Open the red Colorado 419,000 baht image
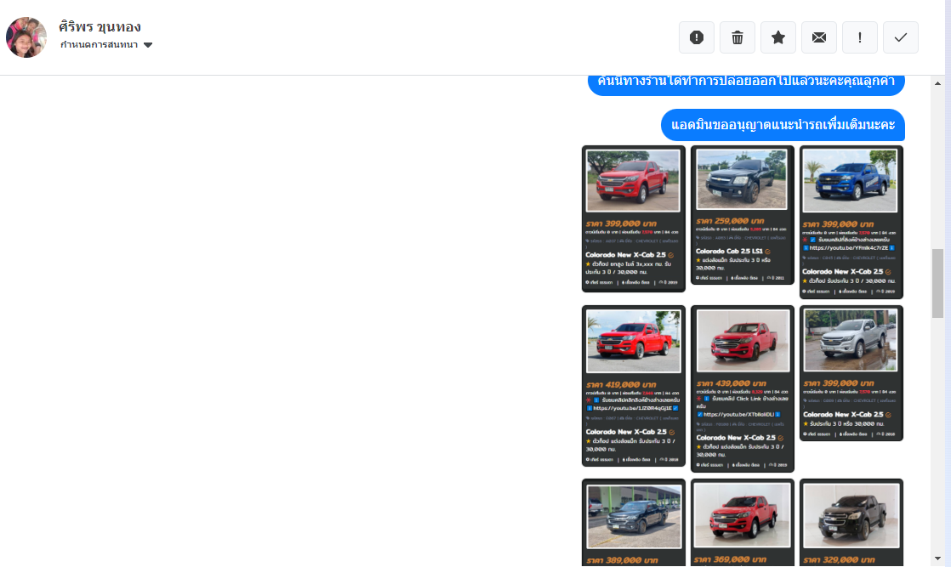The image size is (951, 567). (x=633, y=386)
